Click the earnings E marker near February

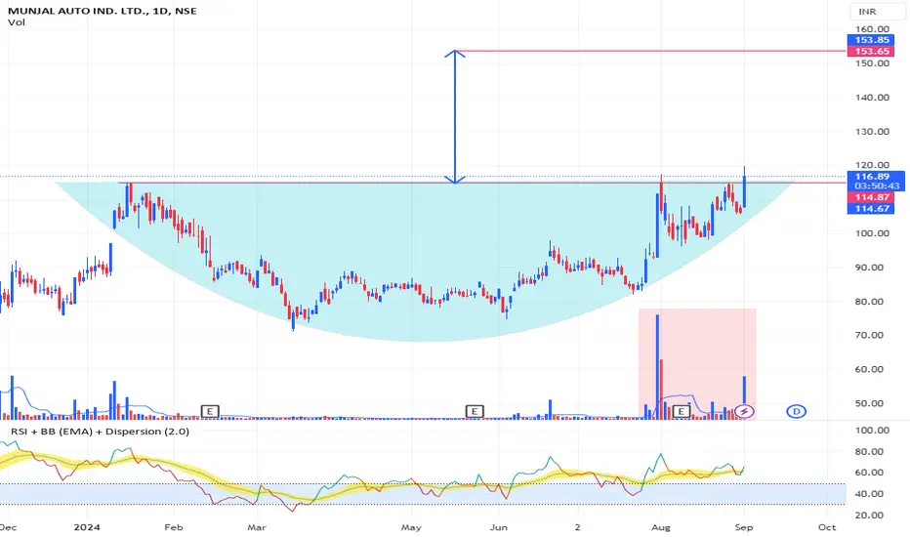(x=210, y=411)
